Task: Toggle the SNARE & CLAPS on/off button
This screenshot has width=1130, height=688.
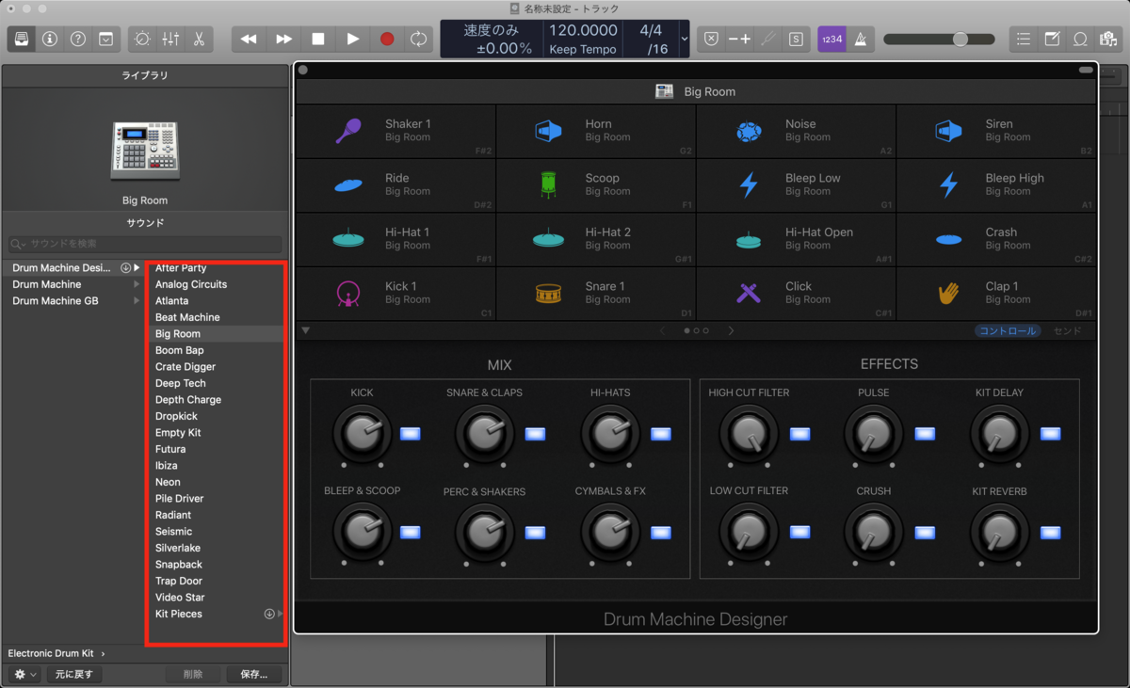Action: pyautogui.click(x=535, y=434)
